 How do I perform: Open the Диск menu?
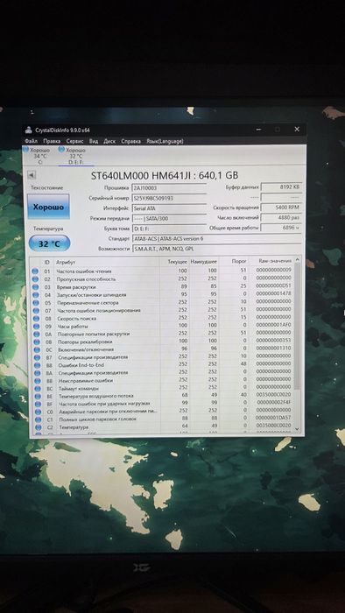point(109,141)
